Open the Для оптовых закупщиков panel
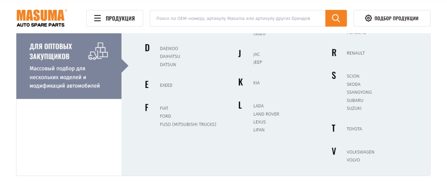Screen dimensions: 447x182 coord(69,66)
